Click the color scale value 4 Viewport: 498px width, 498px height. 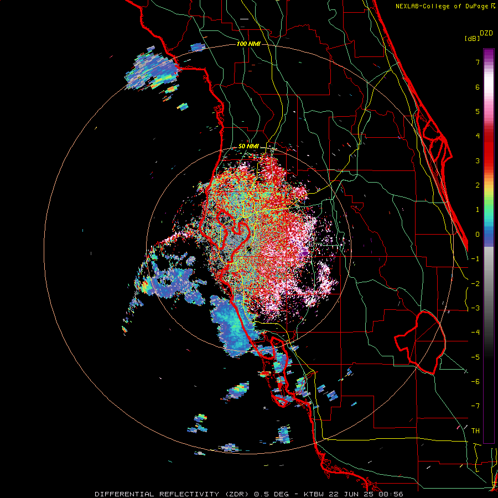478,136
